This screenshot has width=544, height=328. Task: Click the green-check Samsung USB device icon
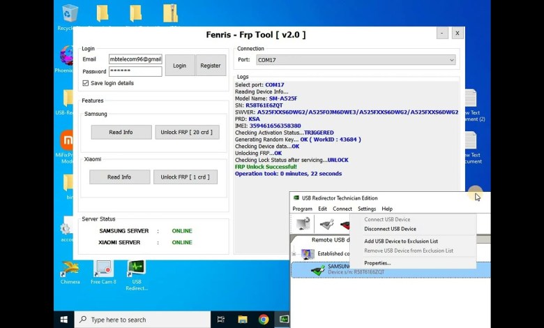[x=318, y=269]
